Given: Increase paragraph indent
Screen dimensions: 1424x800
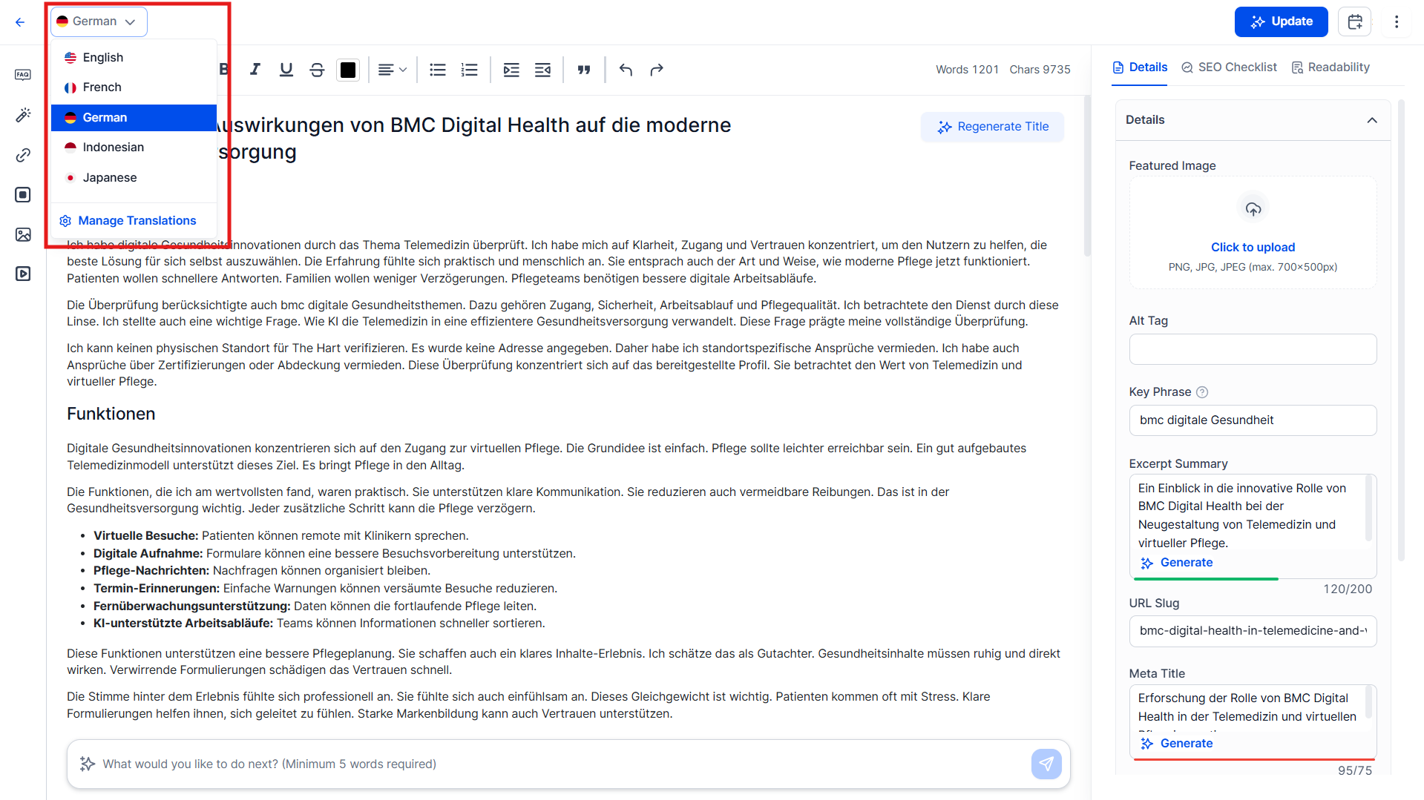Looking at the screenshot, I should pyautogui.click(x=511, y=70).
